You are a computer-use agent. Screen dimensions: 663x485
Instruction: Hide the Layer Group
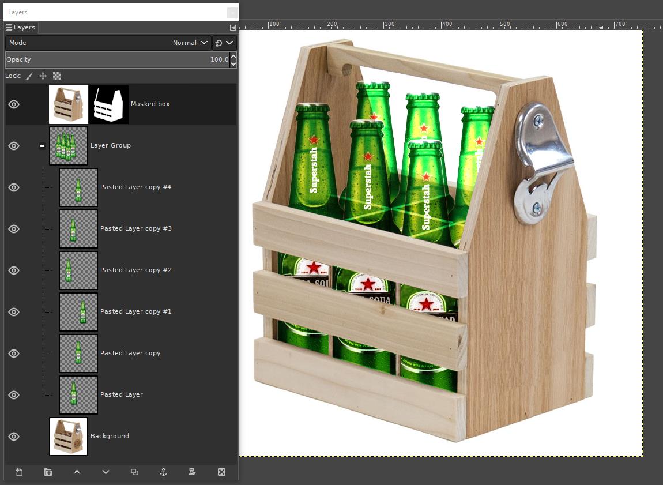pos(14,146)
